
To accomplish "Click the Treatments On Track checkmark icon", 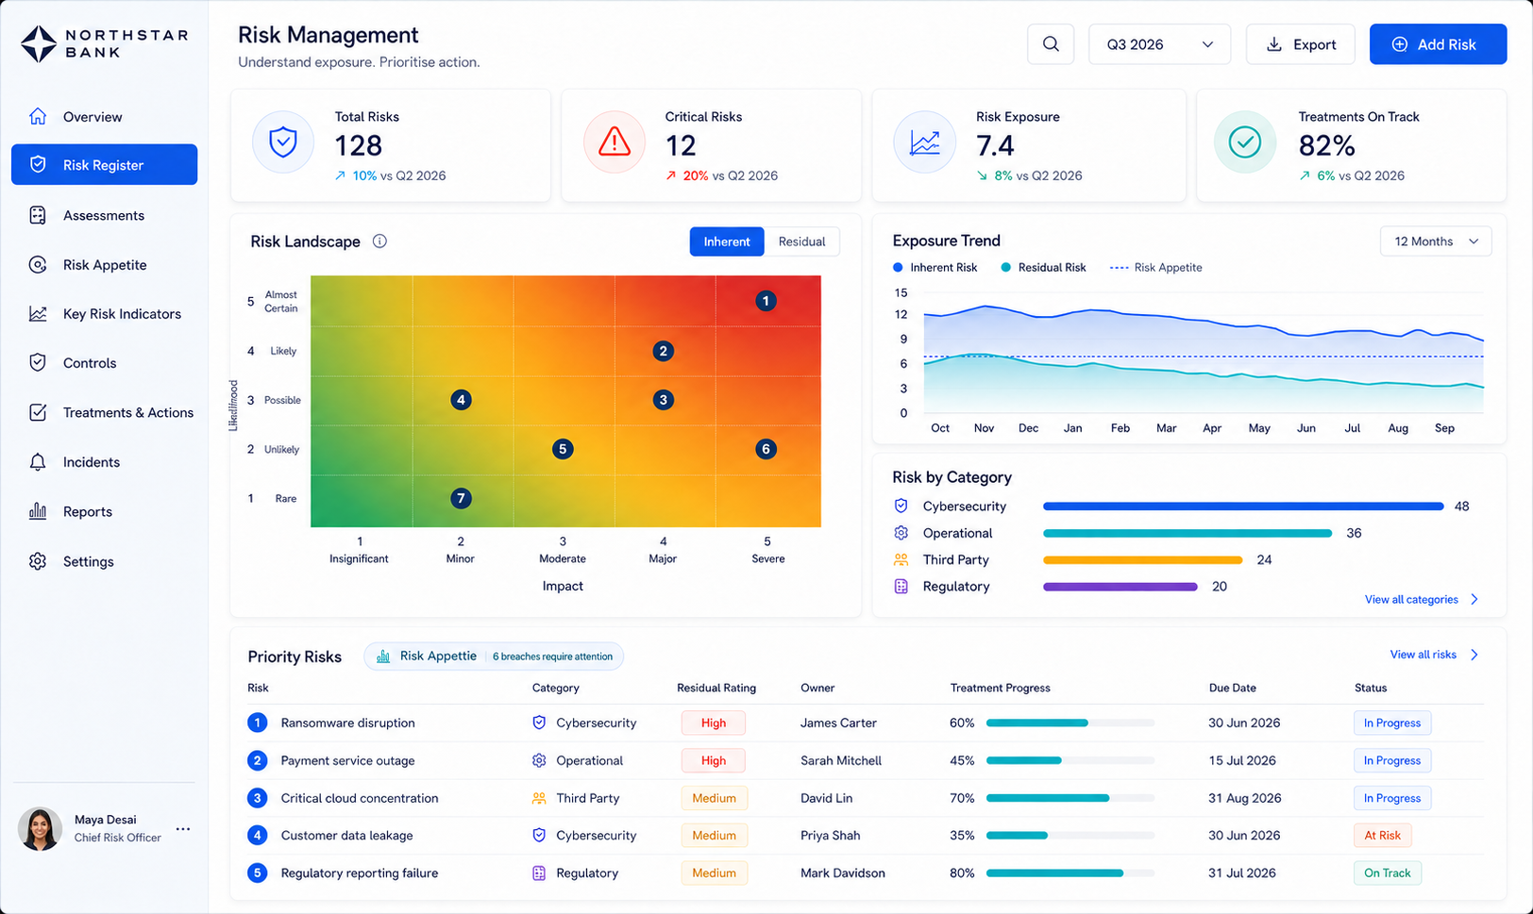I will click(1245, 142).
